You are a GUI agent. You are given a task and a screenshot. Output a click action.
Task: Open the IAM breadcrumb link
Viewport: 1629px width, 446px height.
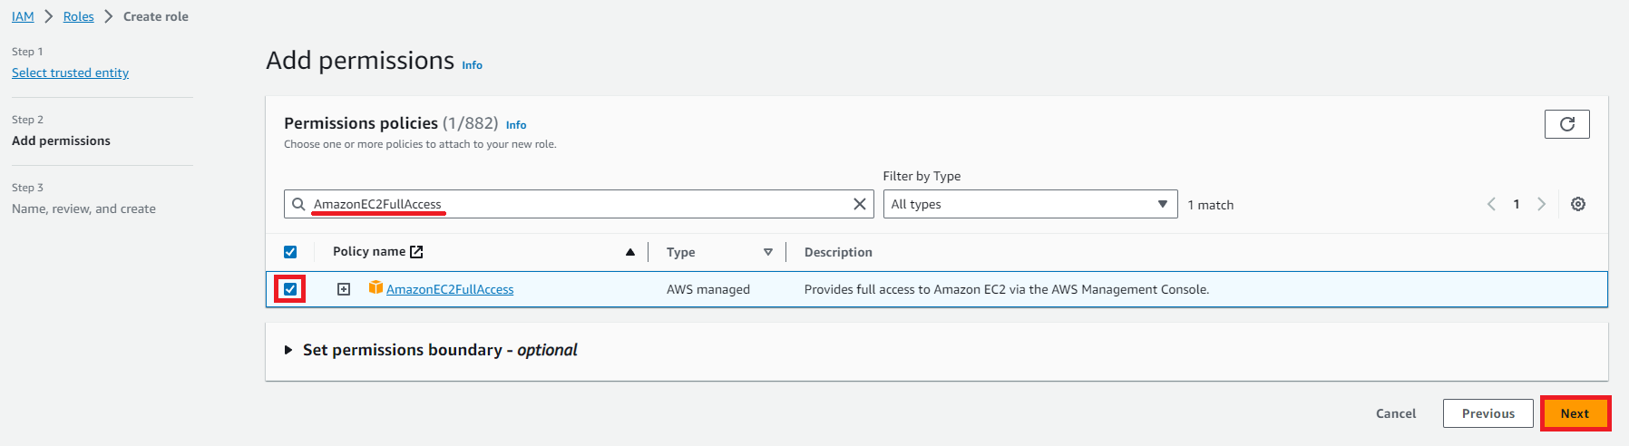point(23,16)
